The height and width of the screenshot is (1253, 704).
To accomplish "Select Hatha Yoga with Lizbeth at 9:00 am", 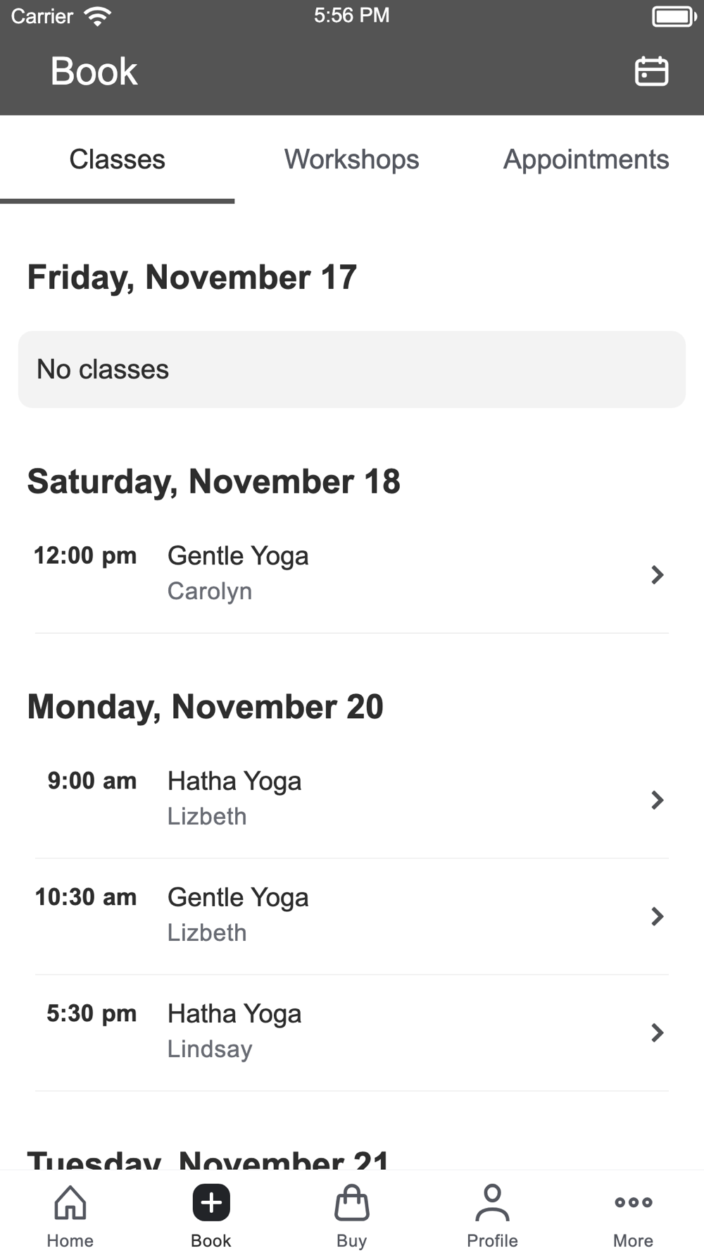I will tap(352, 800).
